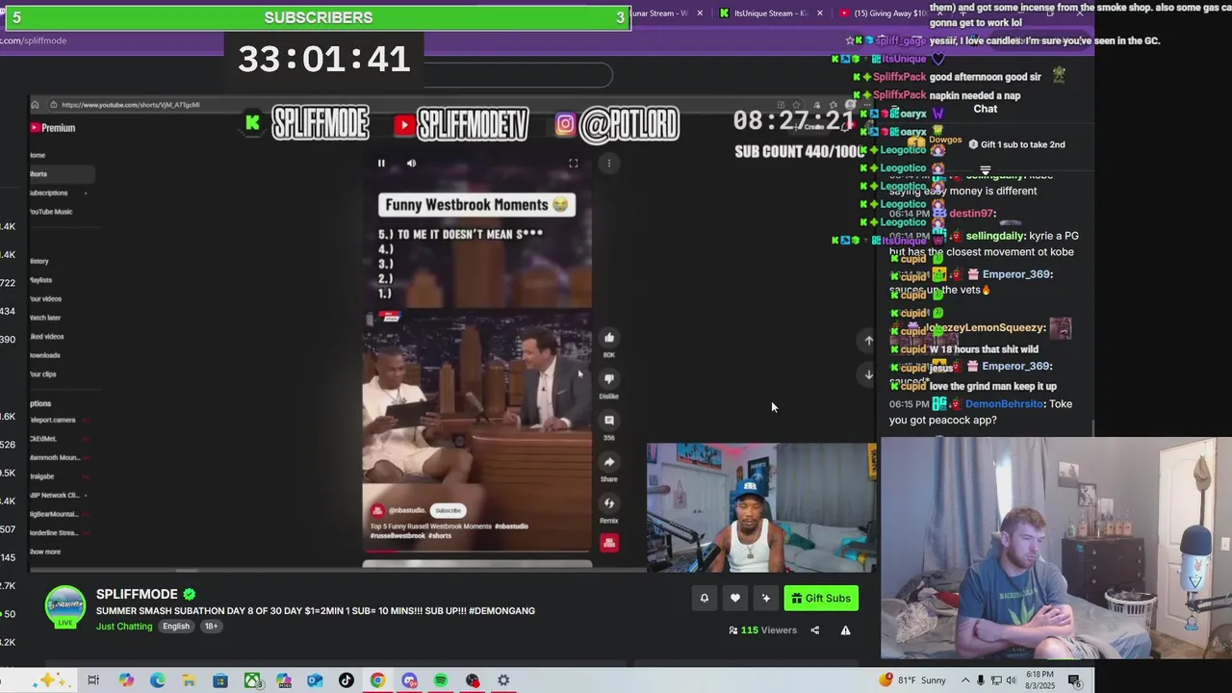
Task: Switch to the ItsUnique Stream browser tab
Action: (x=770, y=13)
